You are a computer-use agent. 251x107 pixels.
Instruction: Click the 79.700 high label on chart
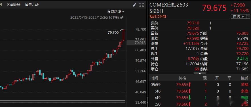[x=113, y=33]
